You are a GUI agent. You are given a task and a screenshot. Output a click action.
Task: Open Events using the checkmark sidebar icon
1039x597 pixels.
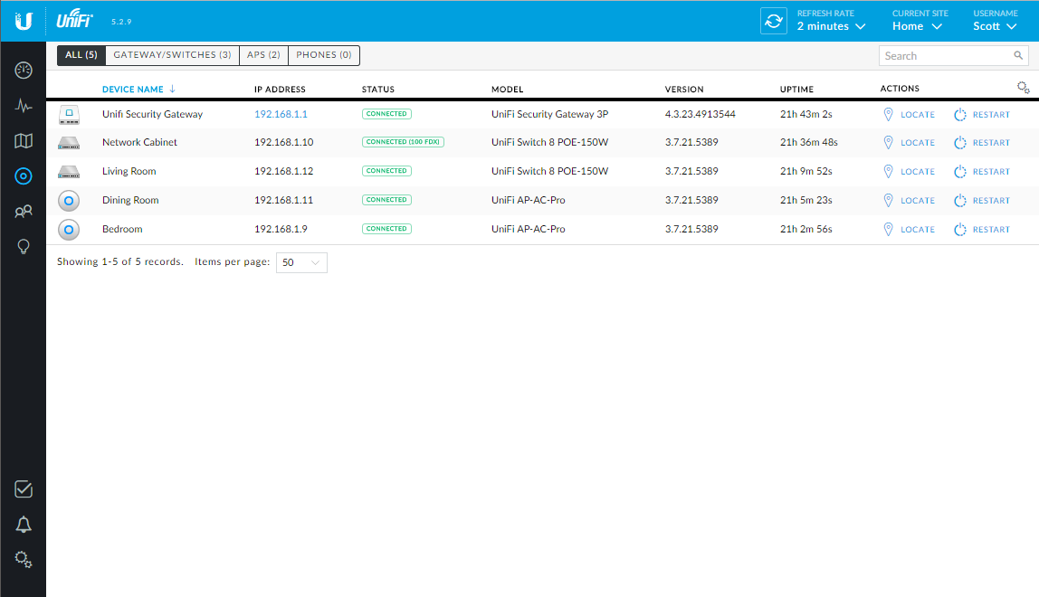tap(23, 488)
